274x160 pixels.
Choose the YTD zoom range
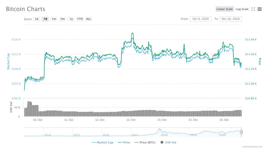(80, 19)
